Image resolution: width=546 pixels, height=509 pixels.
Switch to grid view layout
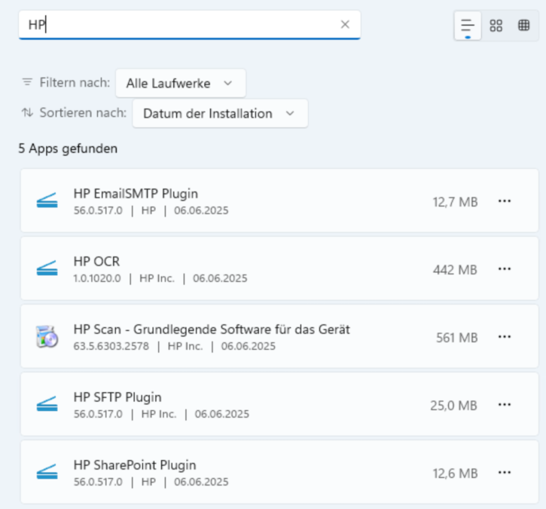[496, 25]
